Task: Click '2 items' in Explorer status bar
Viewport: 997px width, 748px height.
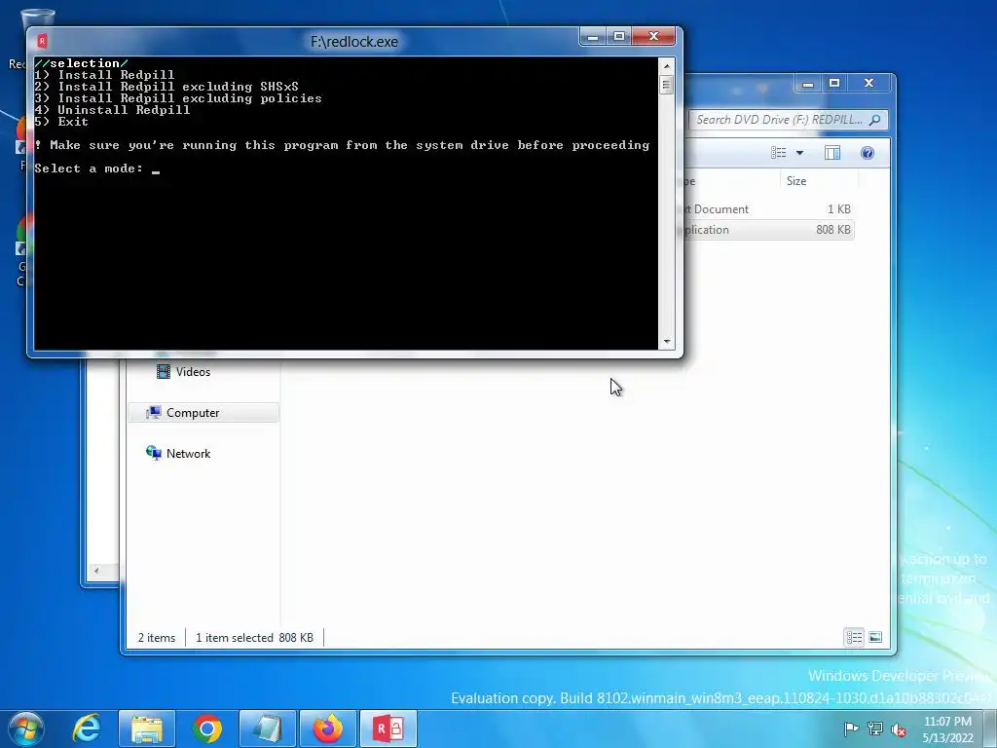Action: point(157,638)
